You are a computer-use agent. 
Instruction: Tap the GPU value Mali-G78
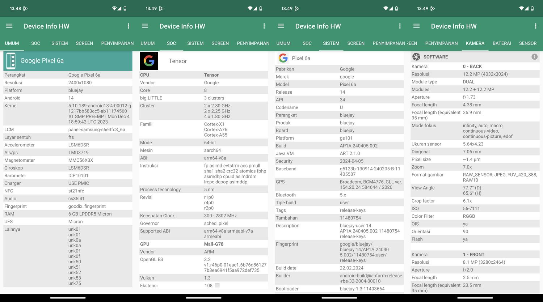coord(214,244)
